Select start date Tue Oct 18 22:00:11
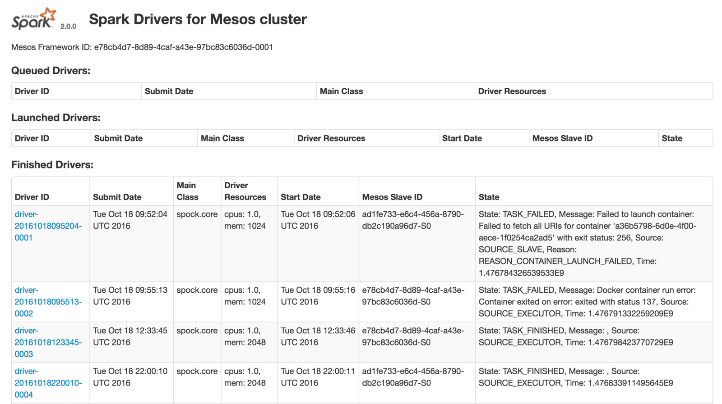Viewport: 722px width, 404px height. [318, 377]
